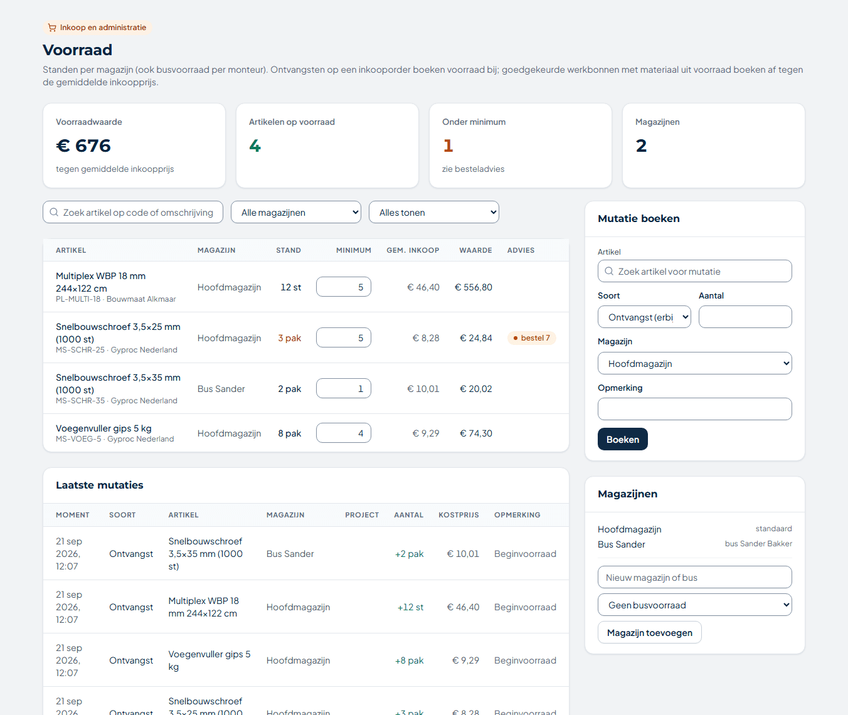Viewport: 848px width, 715px height.
Task: Click the STAND column header
Action: (289, 250)
